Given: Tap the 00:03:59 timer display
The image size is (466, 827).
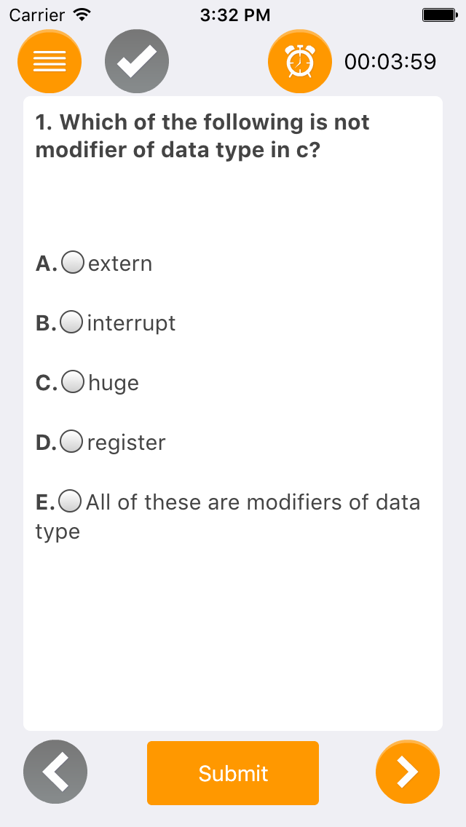Looking at the screenshot, I should pyautogui.click(x=390, y=62).
